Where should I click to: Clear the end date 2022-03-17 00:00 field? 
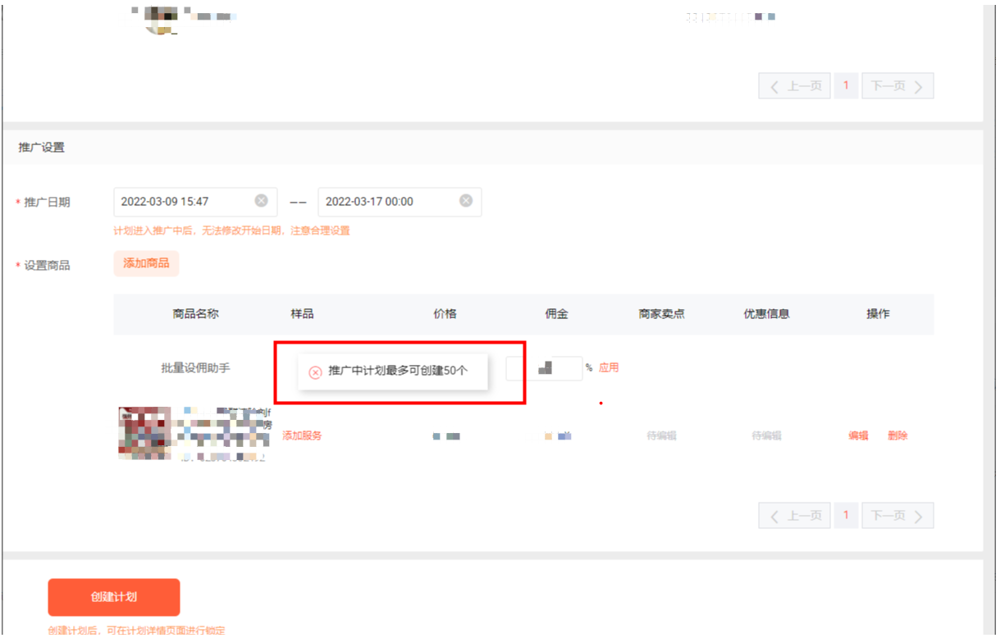465,201
